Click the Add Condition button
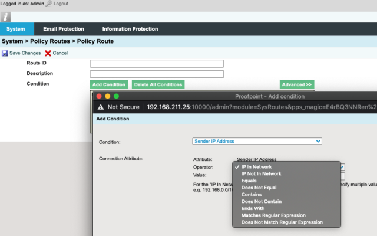The width and height of the screenshot is (377, 236). pyautogui.click(x=108, y=84)
